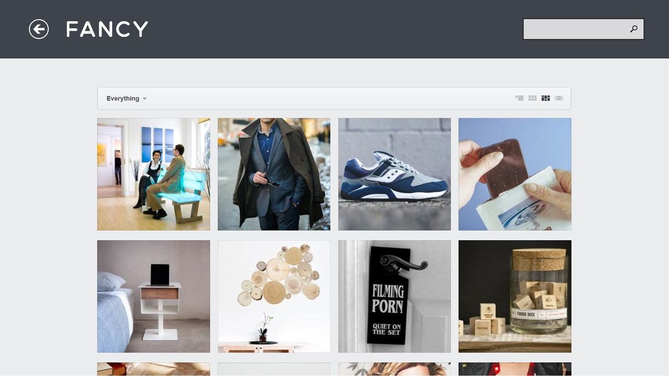
Task: Open the glowing blue bench photo
Action: click(x=154, y=174)
